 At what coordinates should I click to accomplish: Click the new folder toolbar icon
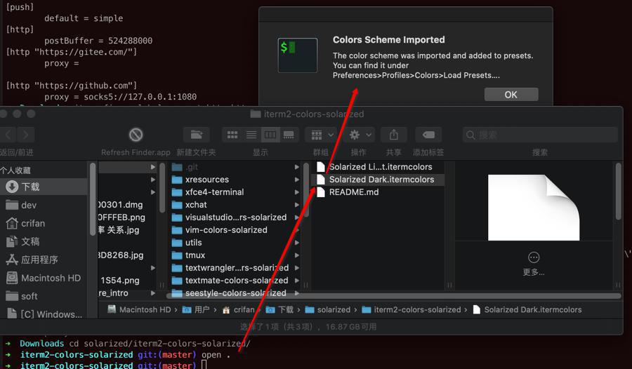coord(197,135)
